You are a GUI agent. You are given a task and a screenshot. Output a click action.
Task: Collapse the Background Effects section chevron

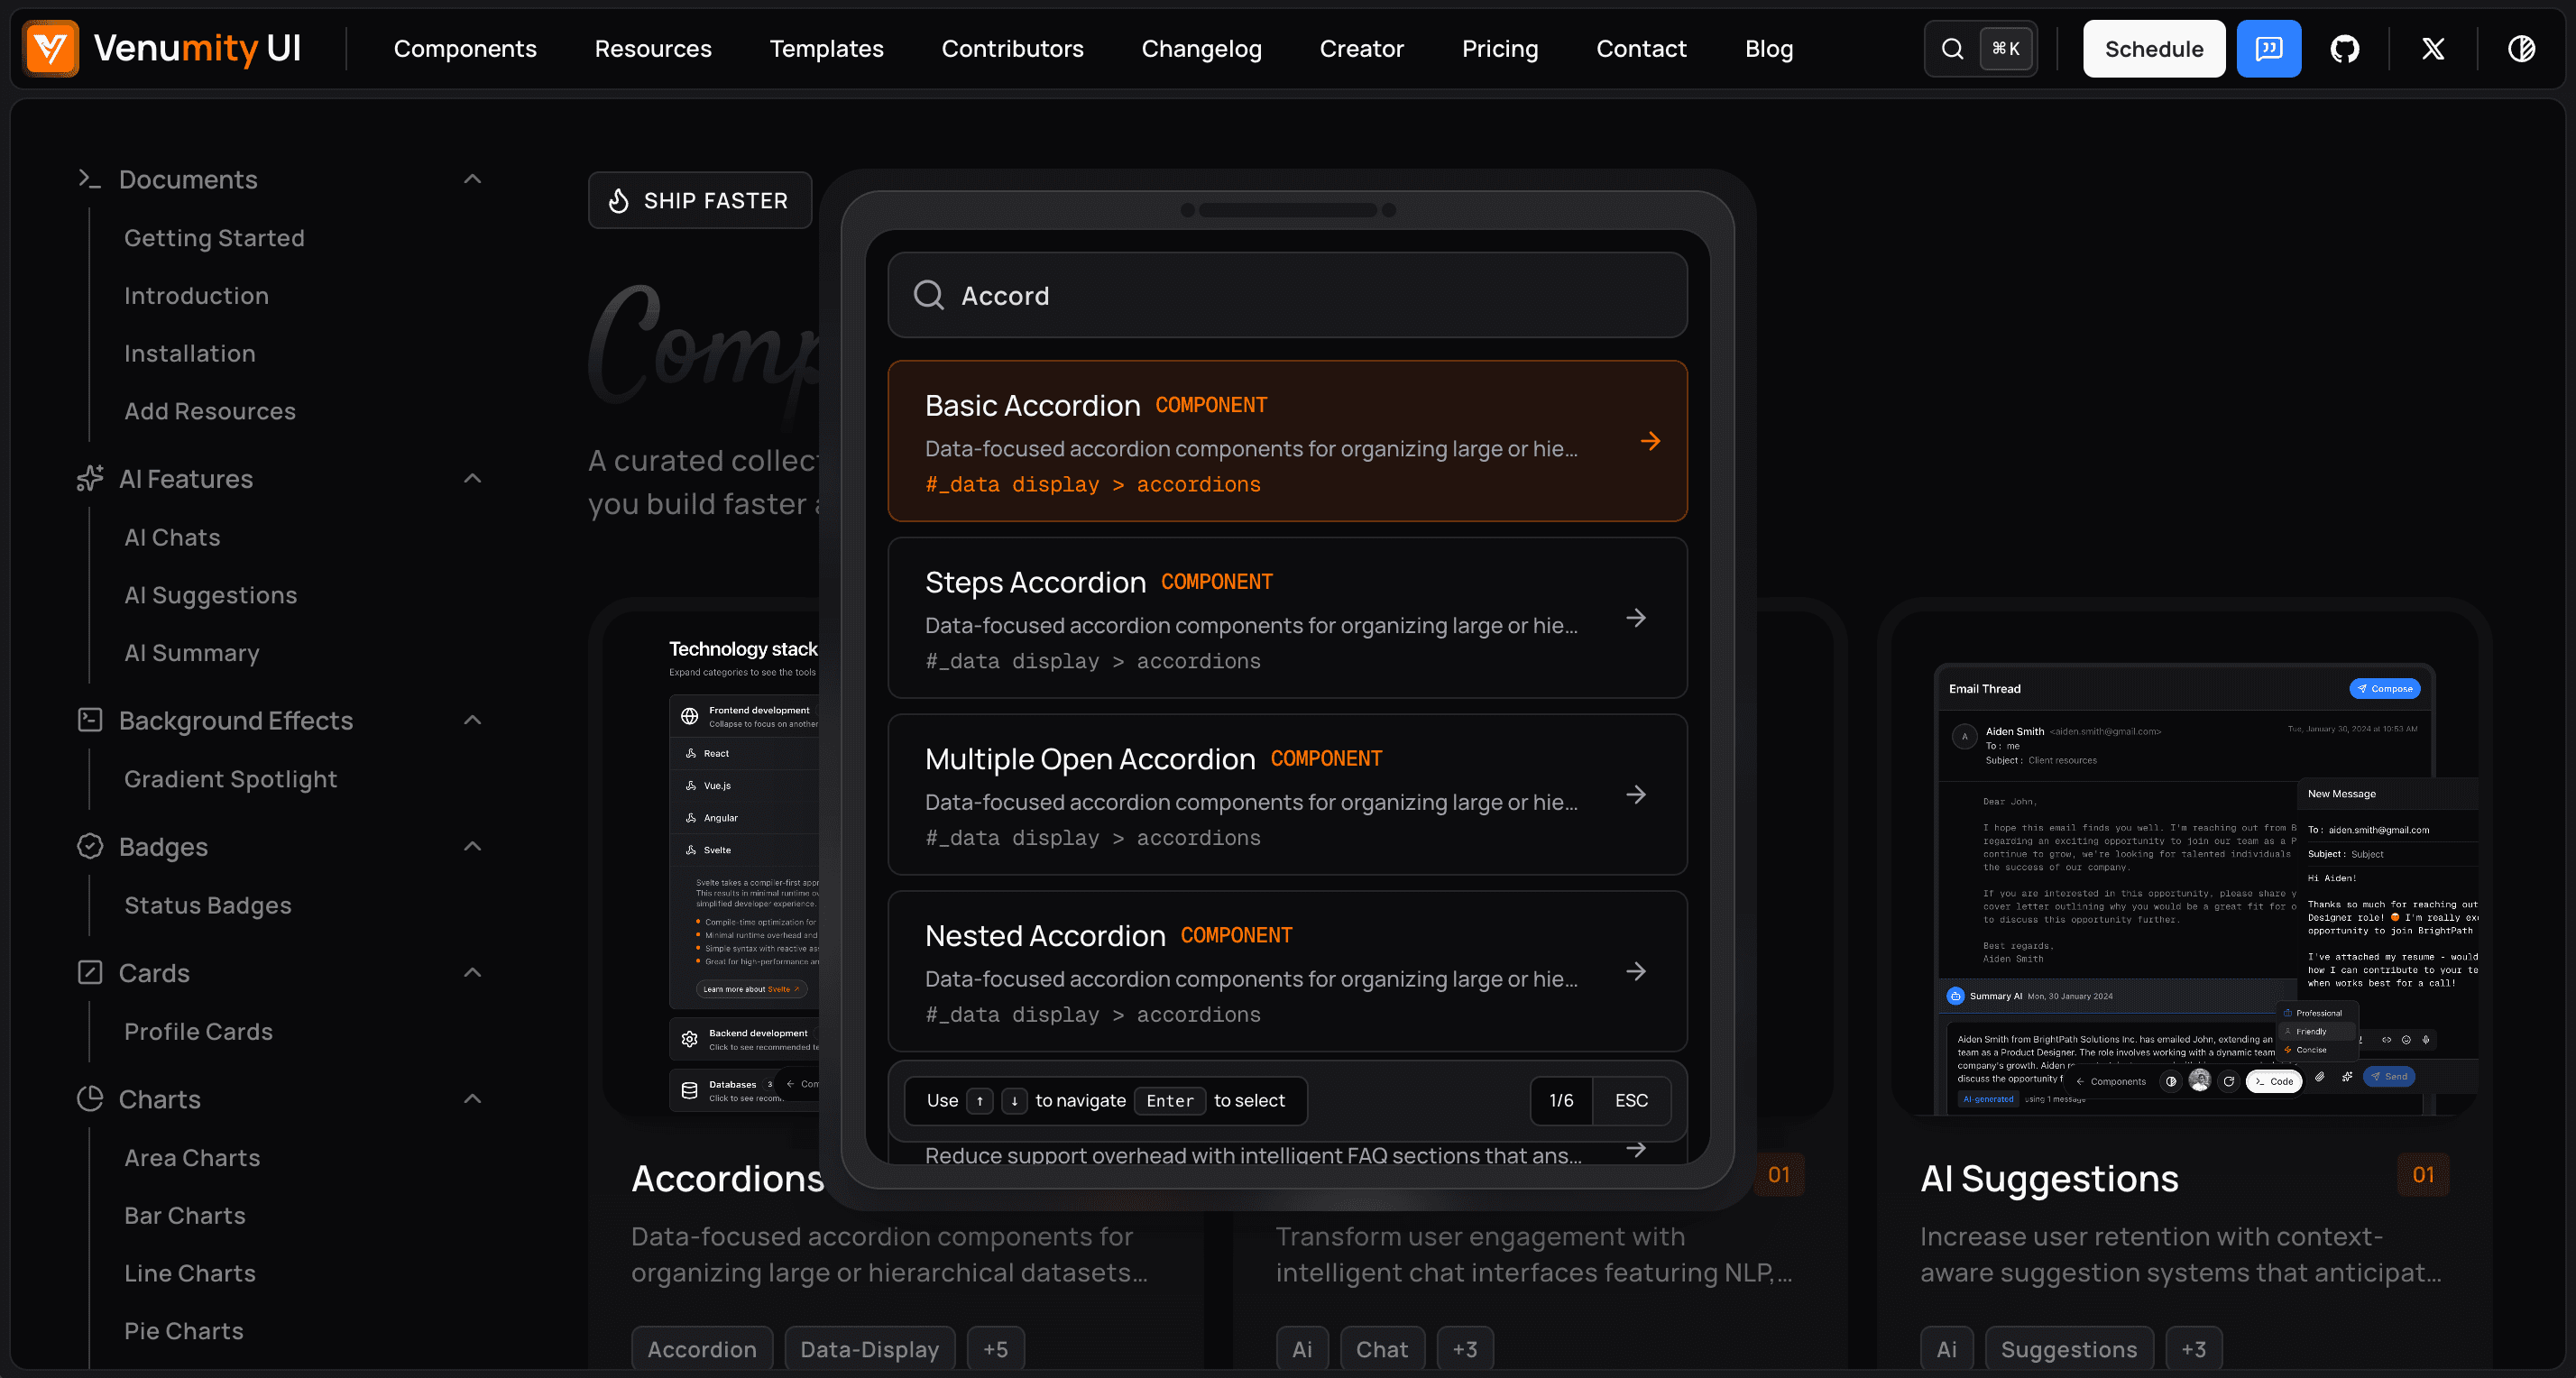(473, 720)
